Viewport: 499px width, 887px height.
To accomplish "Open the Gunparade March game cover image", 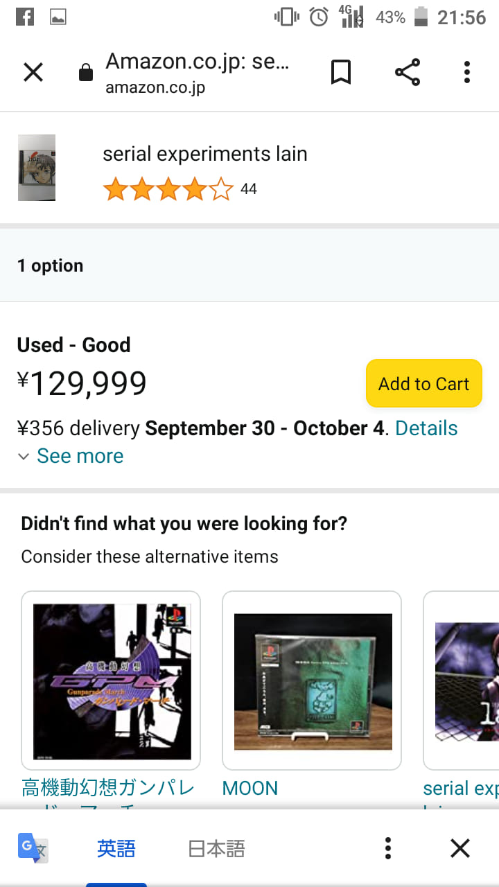I will coord(111,680).
